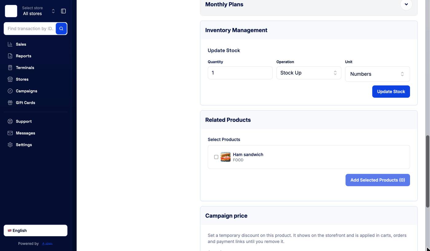The width and height of the screenshot is (430, 251).
Task: Click the Powered by logo link
Action: click(47, 244)
